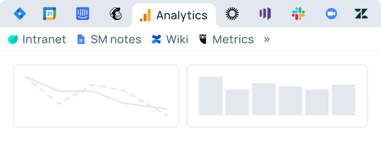Open the Metrics bookmark

pos(227,39)
